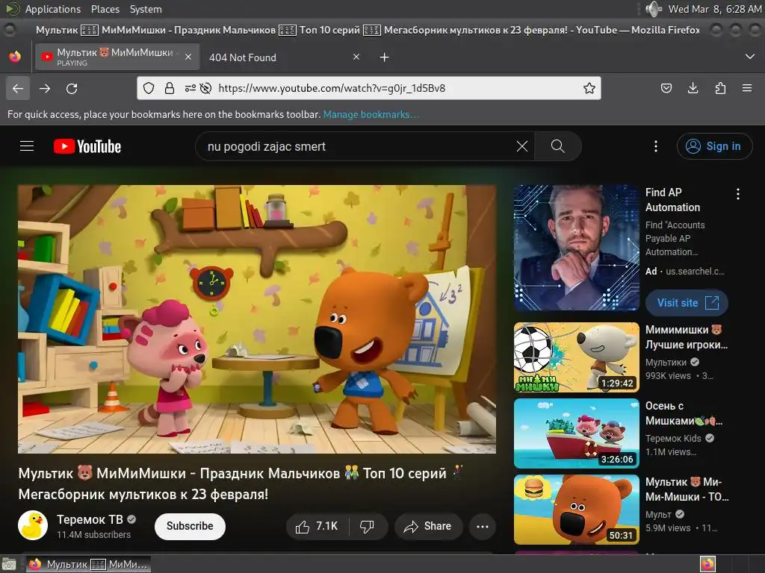The height and width of the screenshot is (573, 765).
Task: Like the video with 7.1K thumbs up
Action: (x=317, y=526)
